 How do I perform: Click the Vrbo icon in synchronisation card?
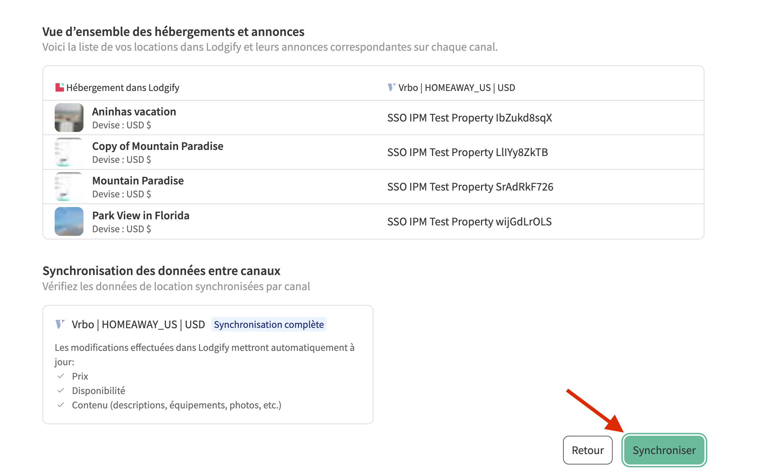(x=60, y=324)
